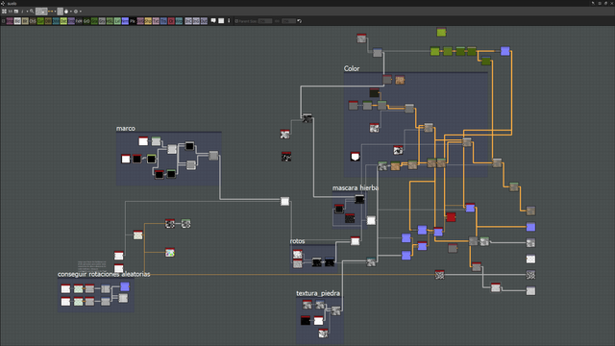Open the orange link display dropdown arrow
Viewport: 615px width, 346px height.
click(55, 12)
